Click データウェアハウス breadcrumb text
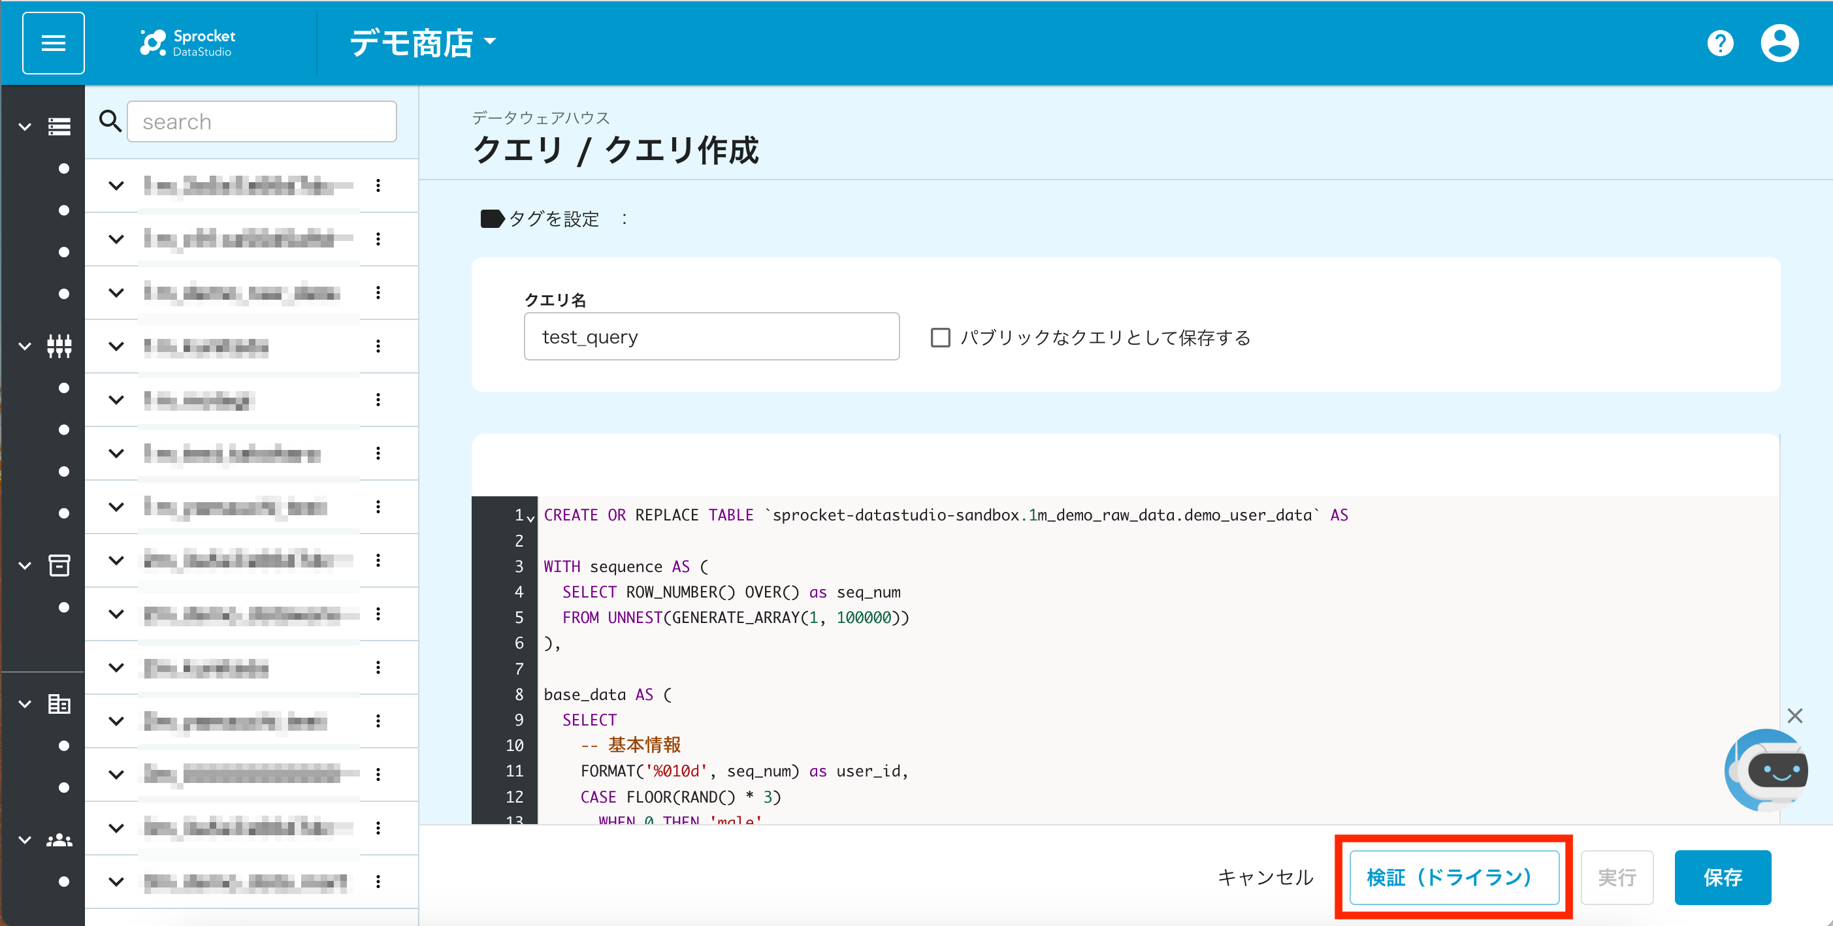The height and width of the screenshot is (926, 1833). [x=540, y=118]
